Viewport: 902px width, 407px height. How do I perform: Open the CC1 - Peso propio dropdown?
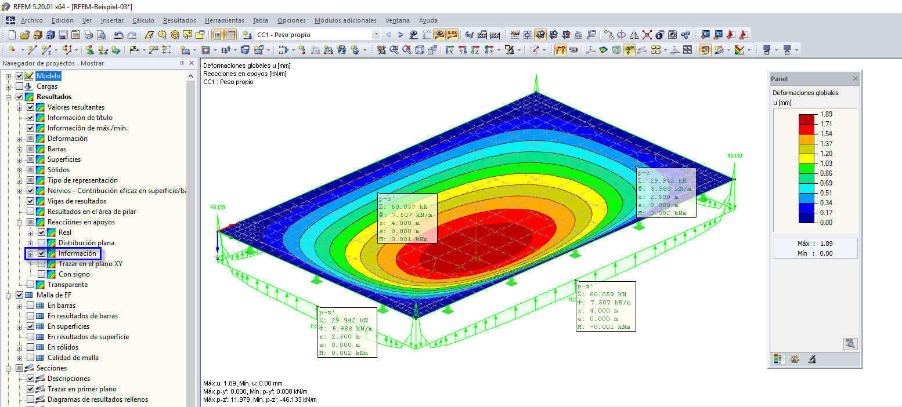pos(376,35)
